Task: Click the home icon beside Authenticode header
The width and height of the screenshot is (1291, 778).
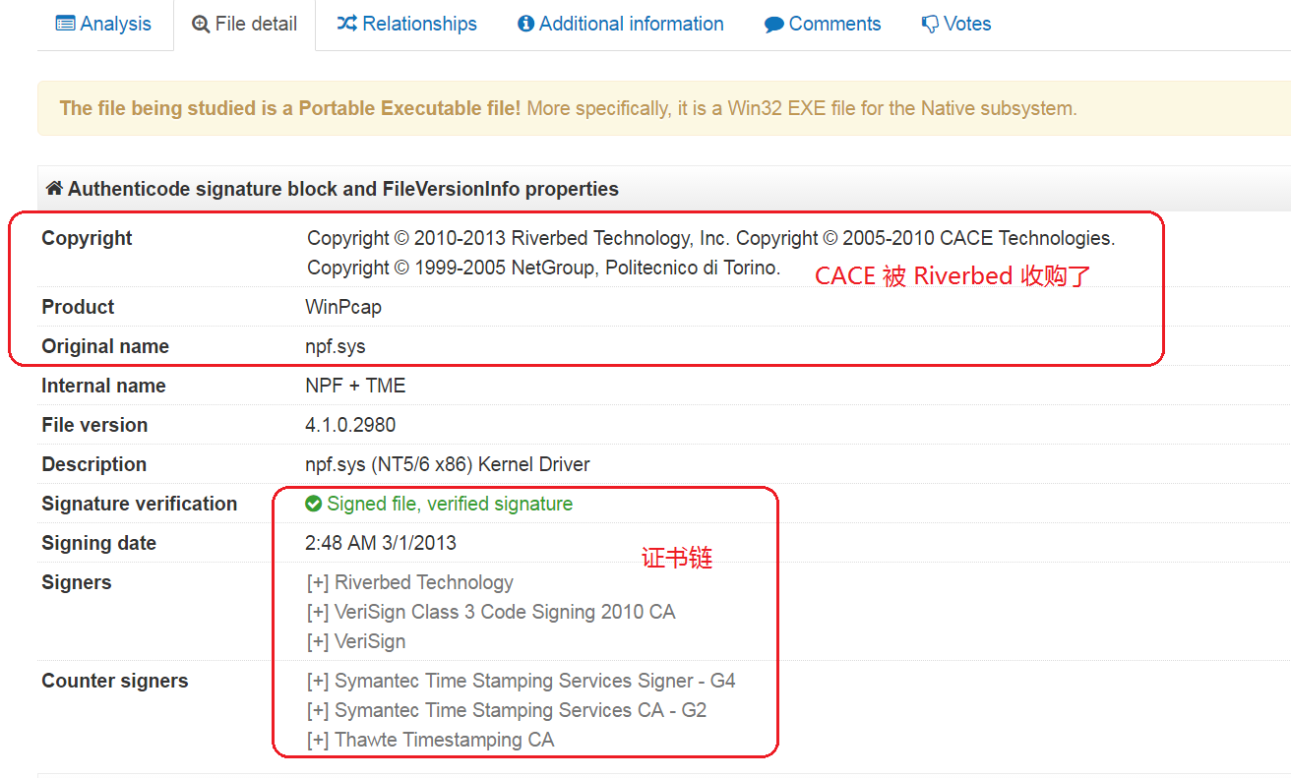Action: (x=54, y=189)
